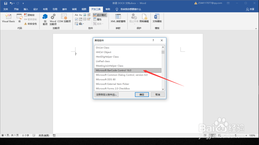The width and height of the screenshot is (259, 145).
Task: Switch to the 设计 design tab
Action: [x=35, y=9]
